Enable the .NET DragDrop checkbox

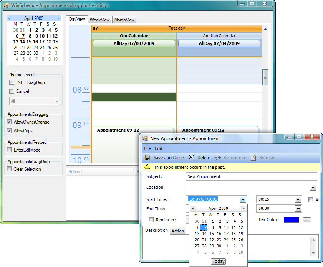click(x=12, y=82)
